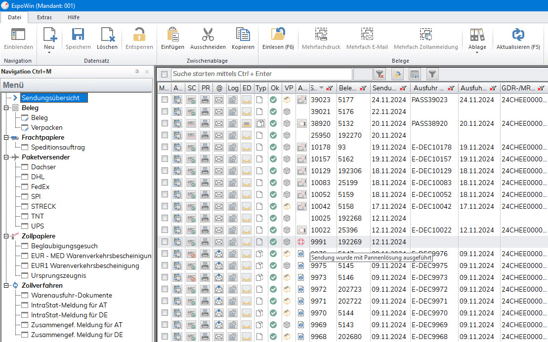Screen dimensions: 548x342
Task: Select DHL under Paketversender
Action: coord(38,177)
